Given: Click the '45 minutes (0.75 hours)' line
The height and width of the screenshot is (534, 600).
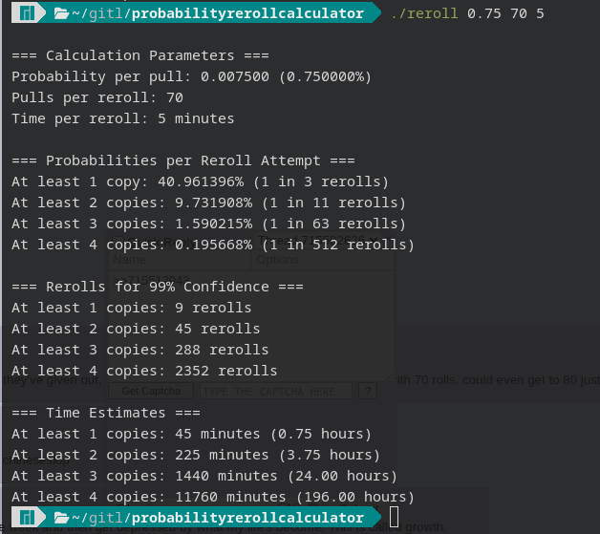Looking at the screenshot, I should tap(192, 434).
